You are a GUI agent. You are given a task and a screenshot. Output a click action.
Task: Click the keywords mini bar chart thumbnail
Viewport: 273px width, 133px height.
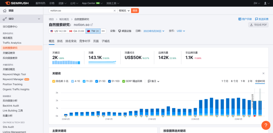[66, 62]
